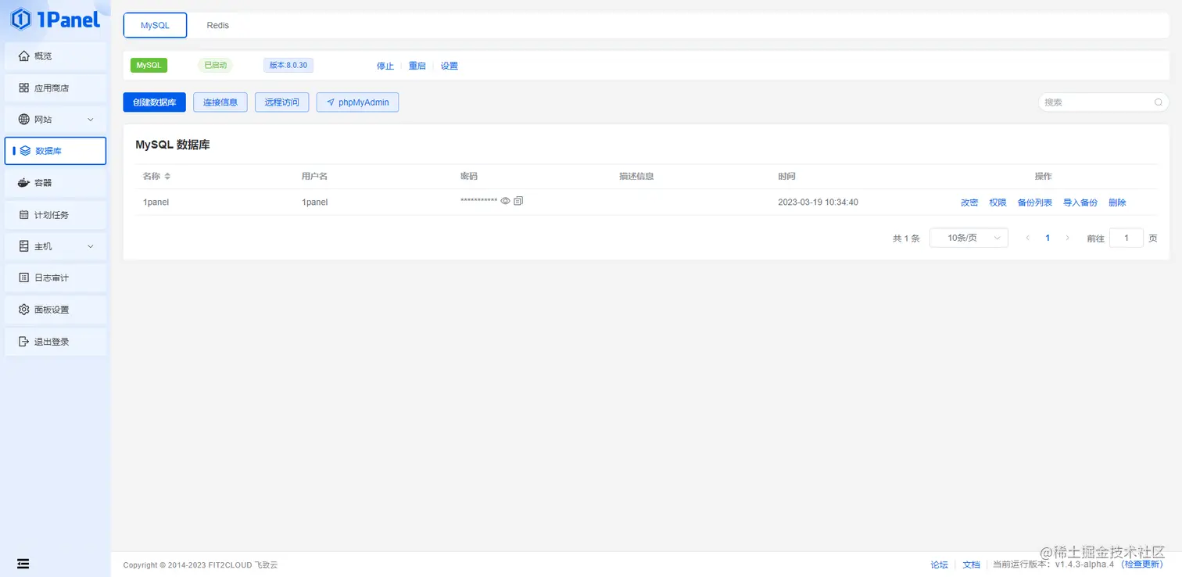This screenshot has height=577, width=1182.
Task: Open the 文档 link in the footer
Action: (971, 564)
